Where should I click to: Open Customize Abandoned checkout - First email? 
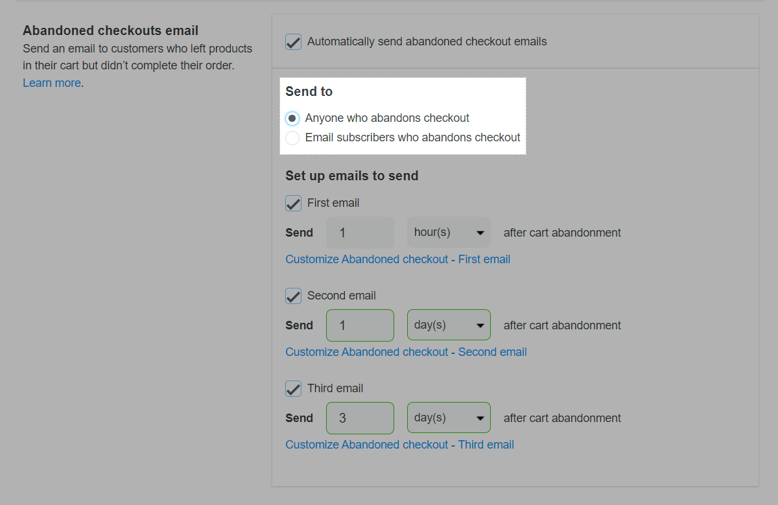[397, 259]
